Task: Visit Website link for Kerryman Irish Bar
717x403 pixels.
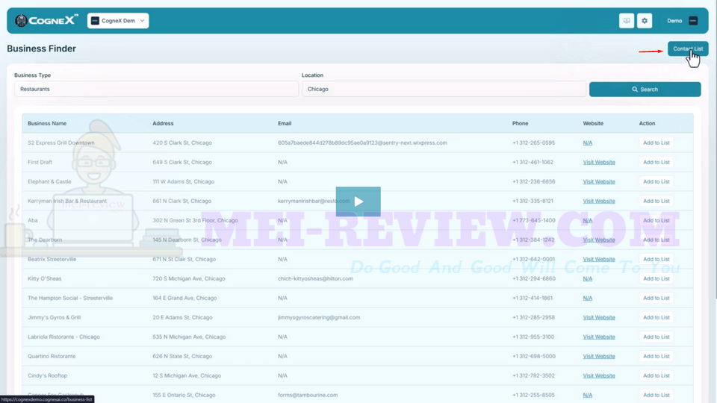Action: coord(598,201)
